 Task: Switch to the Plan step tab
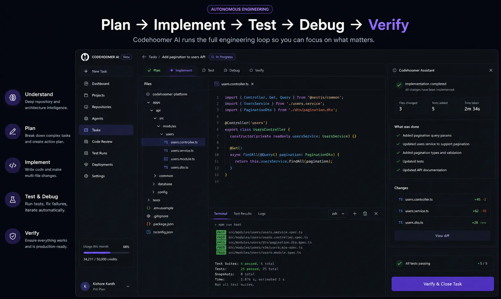[154, 70]
